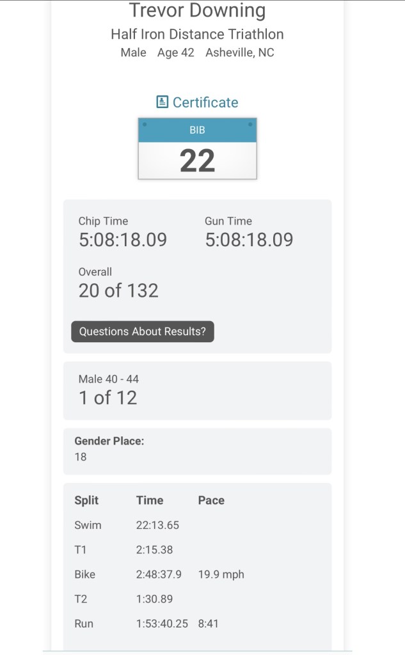Click the Split column header

click(86, 500)
